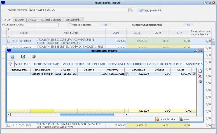
Task: Click the third toolbar icon in Inserimento importi
Action: point(34,57)
